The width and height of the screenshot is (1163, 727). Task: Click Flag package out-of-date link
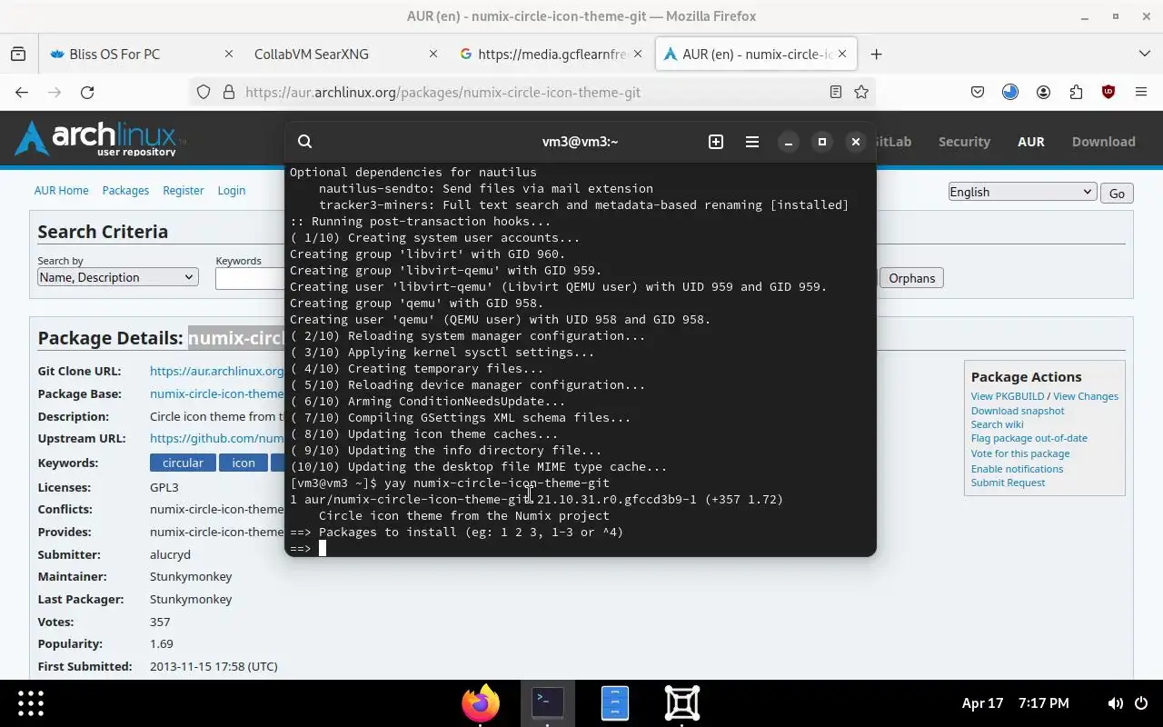click(x=1029, y=438)
